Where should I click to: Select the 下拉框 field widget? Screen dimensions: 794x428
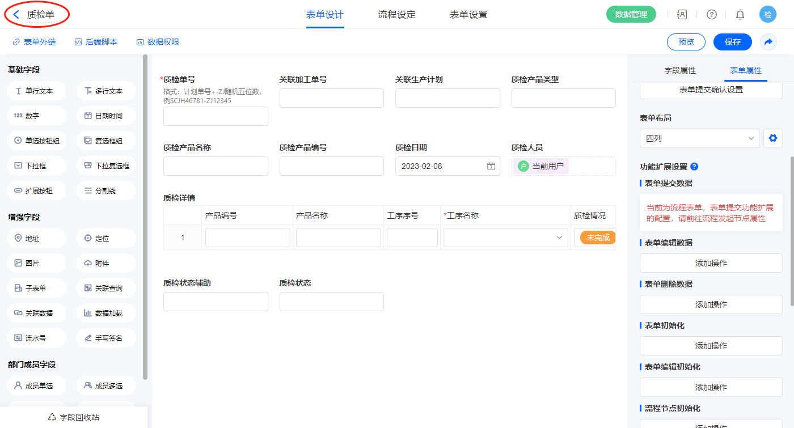click(x=37, y=166)
